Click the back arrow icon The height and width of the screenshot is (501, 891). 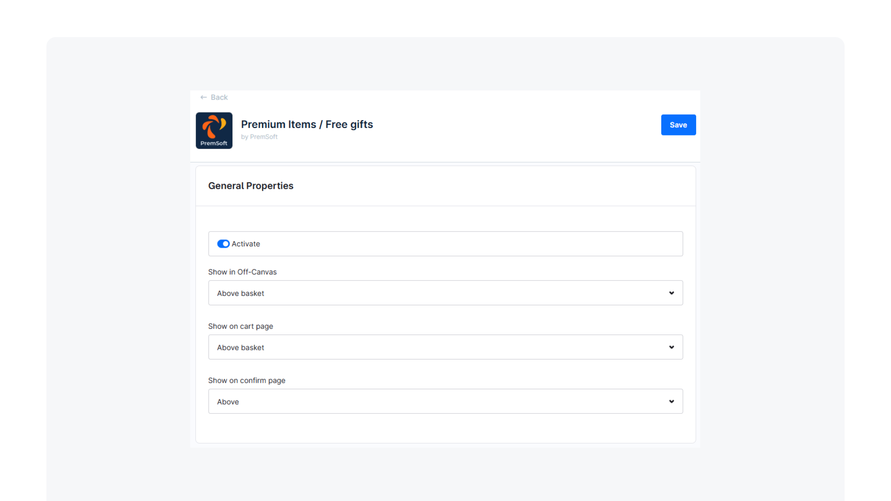click(203, 97)
